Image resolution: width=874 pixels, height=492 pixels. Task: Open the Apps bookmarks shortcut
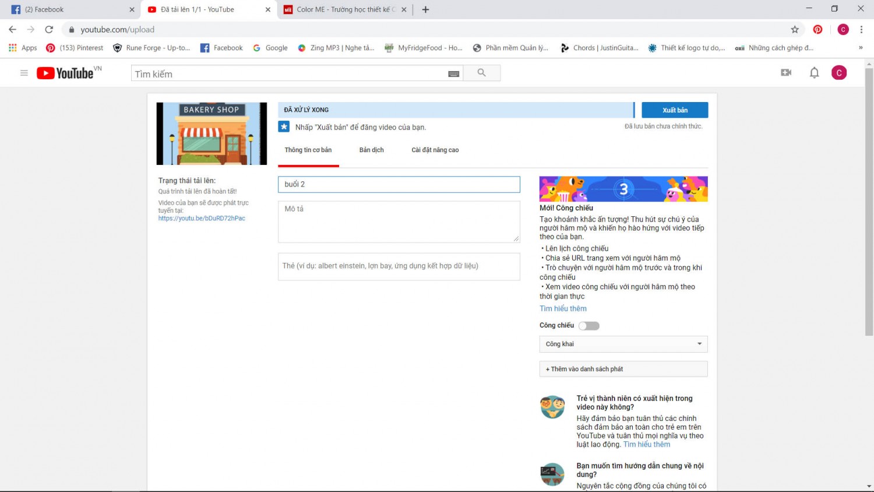[x=23, y=48]
